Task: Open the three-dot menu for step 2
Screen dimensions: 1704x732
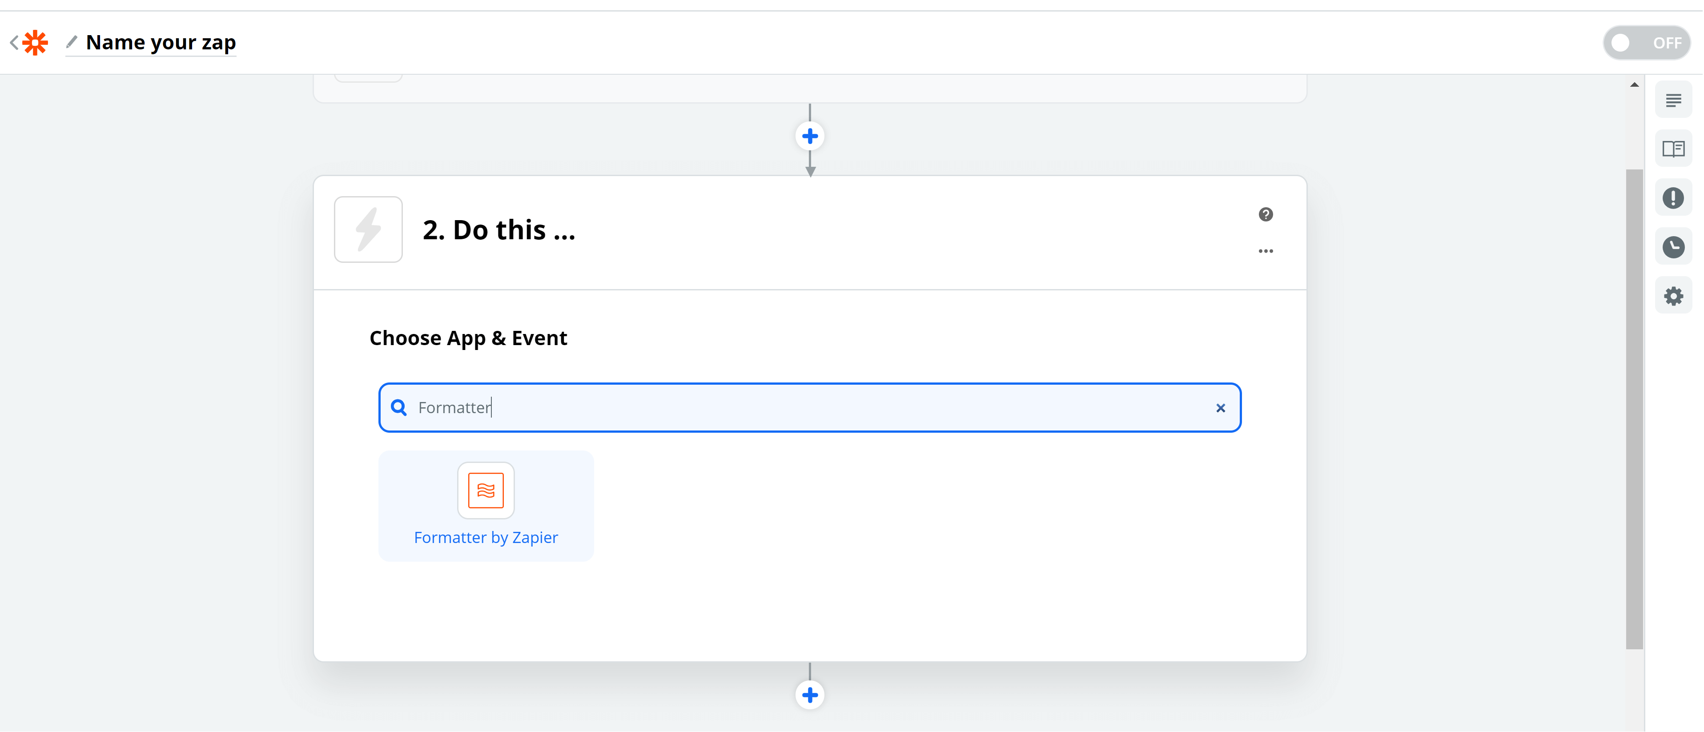Action: [1266, 251]
